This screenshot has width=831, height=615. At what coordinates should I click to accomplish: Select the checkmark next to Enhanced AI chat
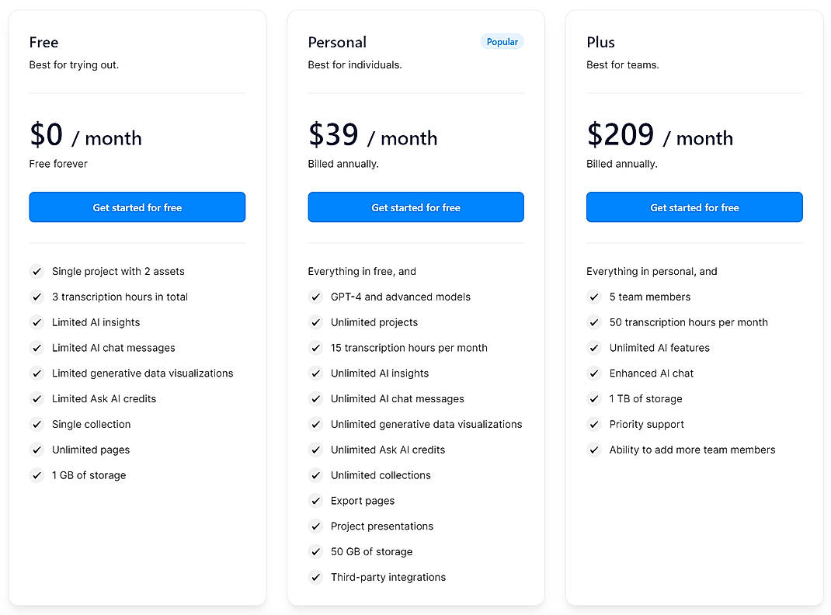click(x=594, y=373)
